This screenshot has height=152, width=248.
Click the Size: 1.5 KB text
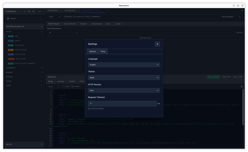click(x=238, y=77)
